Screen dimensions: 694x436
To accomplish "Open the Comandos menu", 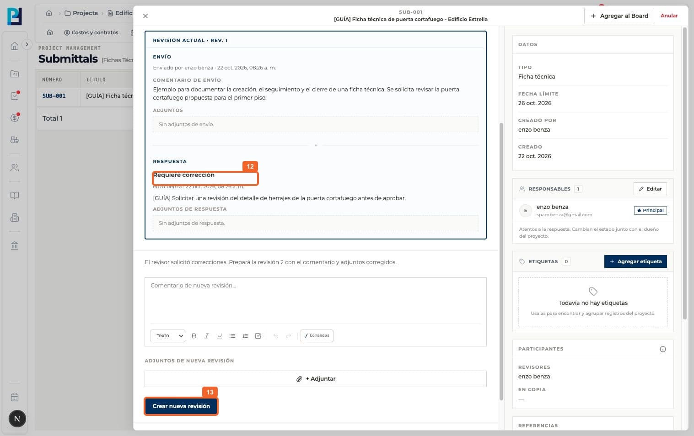I will pyautogui.click(x=317, y=336).
